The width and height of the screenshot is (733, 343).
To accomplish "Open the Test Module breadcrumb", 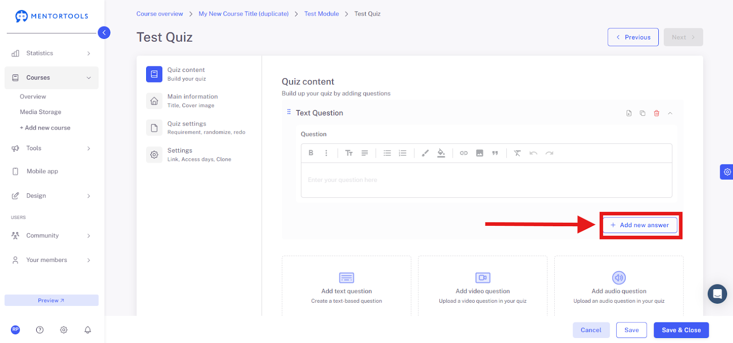I will pyautogui.click(x=322, y=14).
